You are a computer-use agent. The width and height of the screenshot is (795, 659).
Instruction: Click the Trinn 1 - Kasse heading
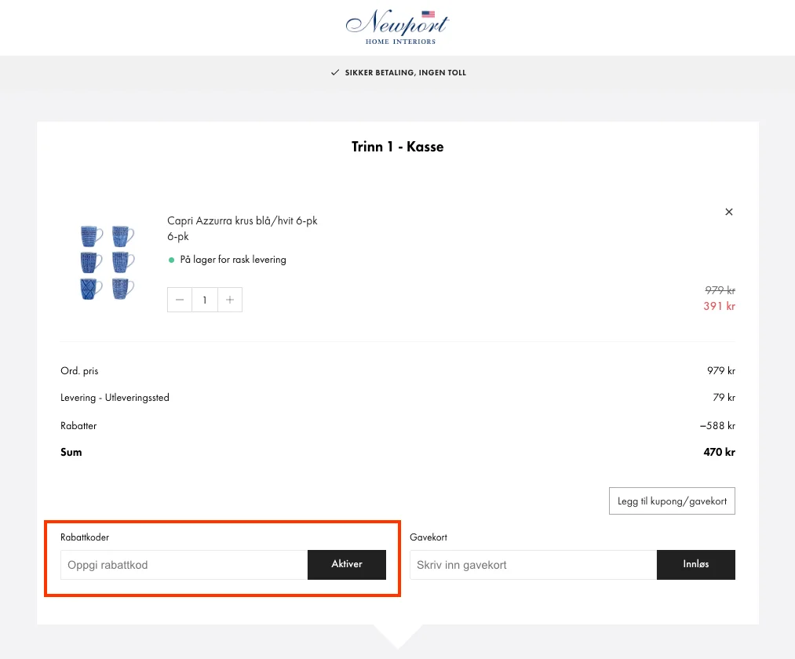tap(397, 147)
